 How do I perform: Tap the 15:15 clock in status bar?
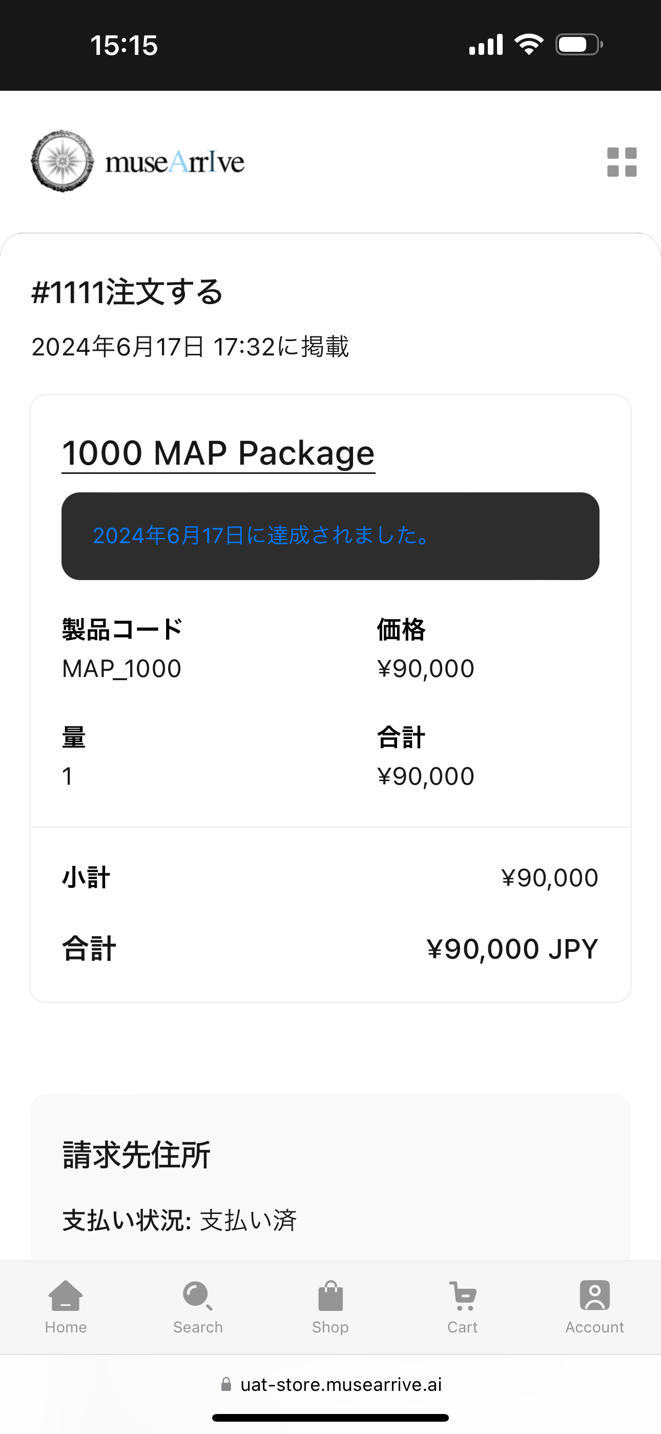pos(124,45)
